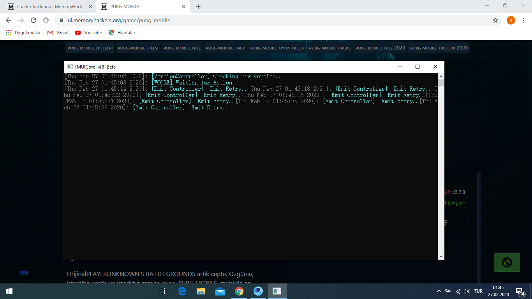This screenshot has width=532, height=299.
Task: Select the PUBG MOBILE HİLE 2020 tag
Action: tap(380, 48)
